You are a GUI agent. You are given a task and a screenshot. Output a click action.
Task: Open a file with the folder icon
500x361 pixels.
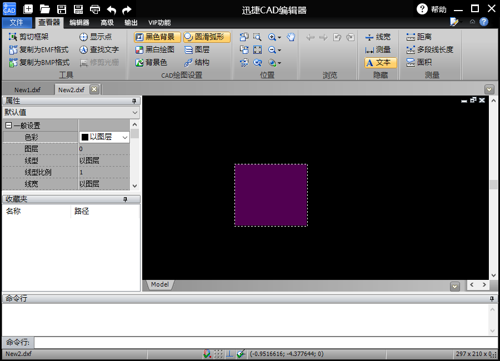44,9
